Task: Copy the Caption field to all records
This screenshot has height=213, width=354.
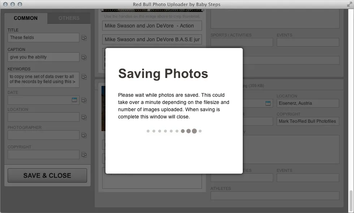Action: click(84, 57)
